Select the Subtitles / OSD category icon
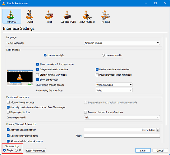170x155 pixels. [x=67, y=15]
